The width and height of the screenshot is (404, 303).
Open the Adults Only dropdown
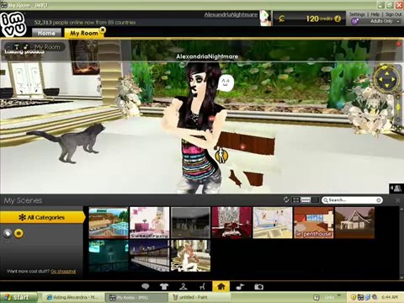tap(385, 21)
